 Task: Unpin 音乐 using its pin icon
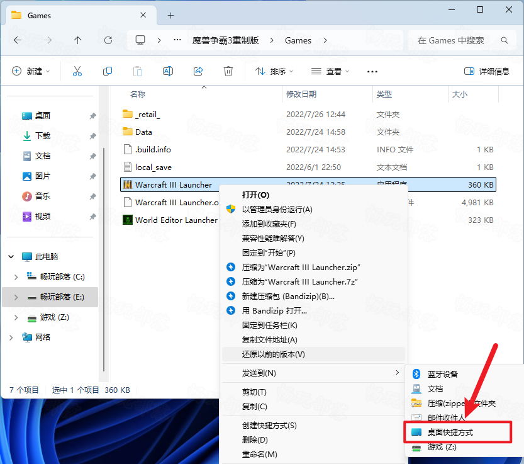point(92,196)
